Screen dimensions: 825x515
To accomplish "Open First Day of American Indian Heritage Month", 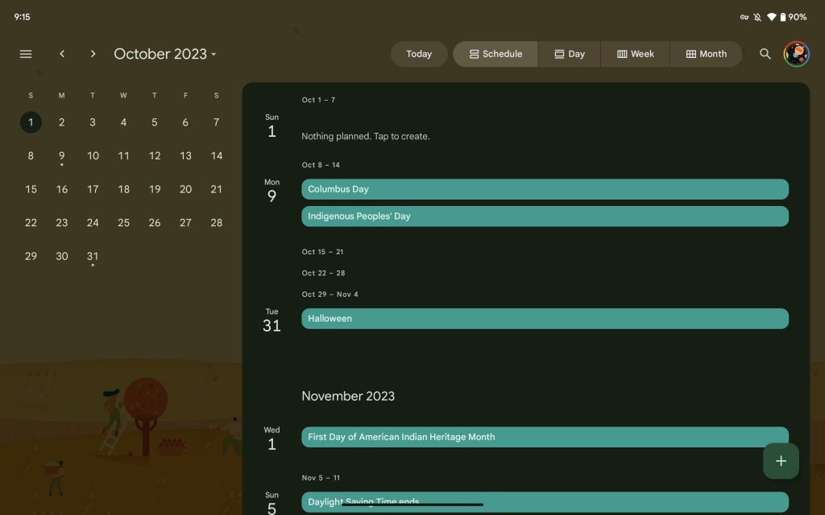I will coord(545,437).
